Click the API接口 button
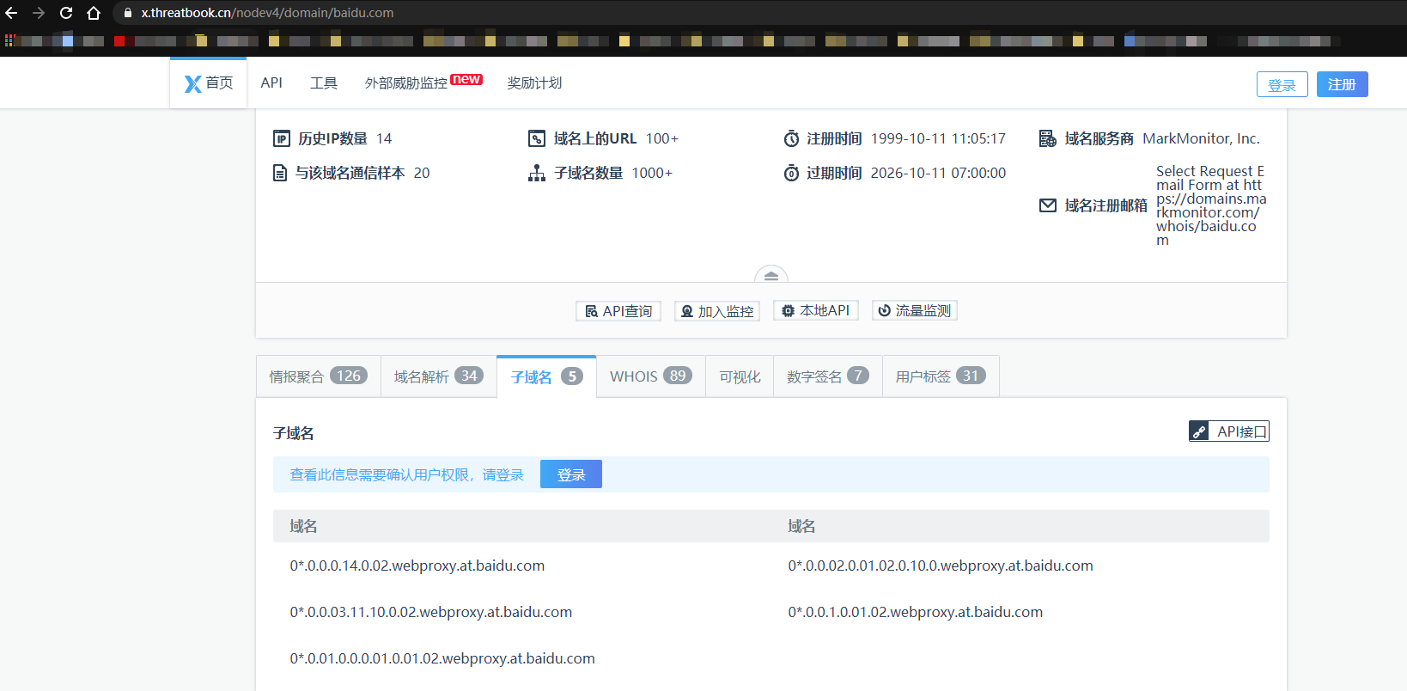Viewport: 1407px width, 691px height. (1229, 431)
